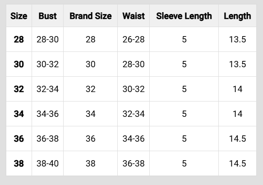Click the Length column header
Screen dimensions: 263x185
(x=237, y=16)
